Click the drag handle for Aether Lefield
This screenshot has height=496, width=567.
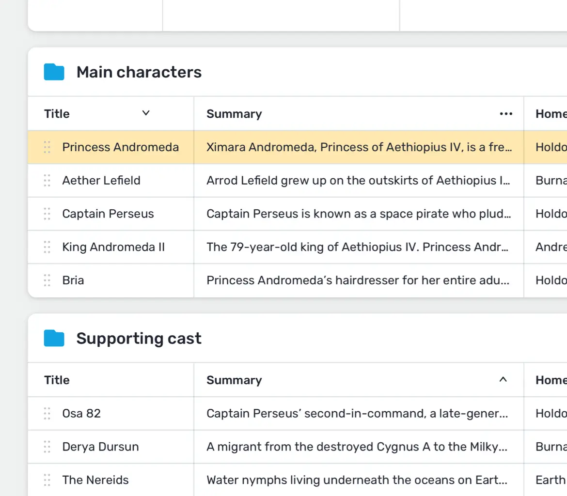(x=47, y=181)
